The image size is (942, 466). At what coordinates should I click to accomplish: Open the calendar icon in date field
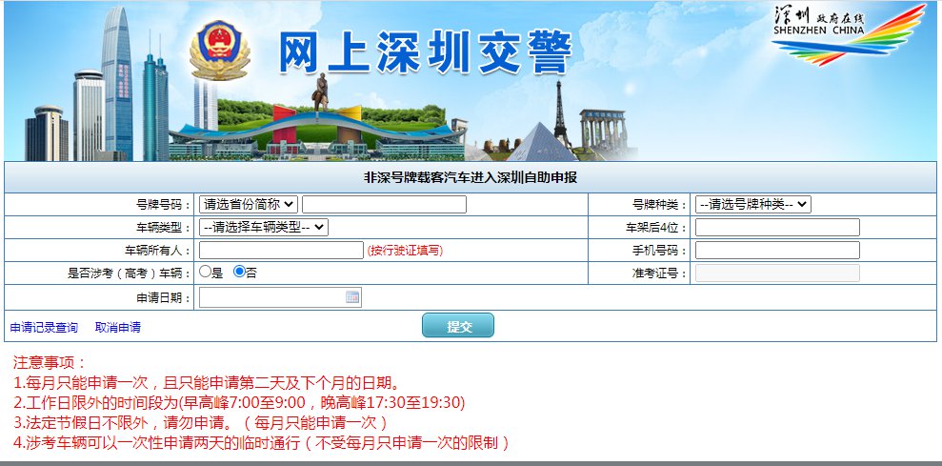[x=352, y=297]
